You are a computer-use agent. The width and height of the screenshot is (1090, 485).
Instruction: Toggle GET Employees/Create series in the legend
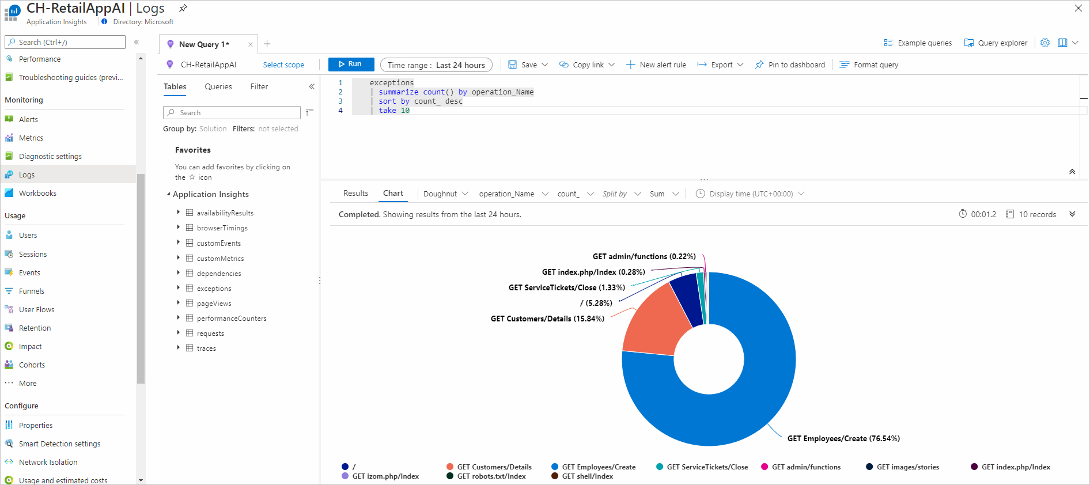pyautogui.click(x=598, y=467)
